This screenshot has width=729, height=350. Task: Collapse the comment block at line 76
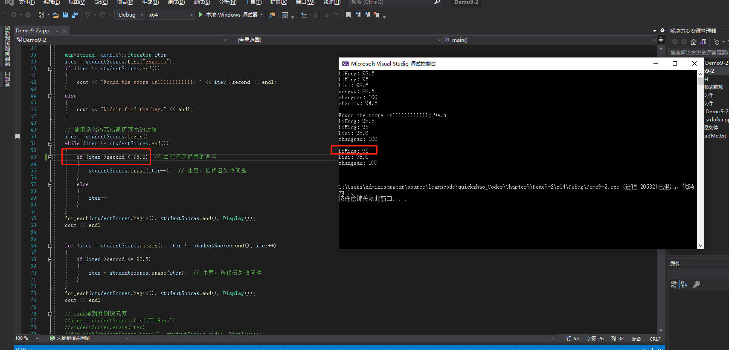pos(50,314)
